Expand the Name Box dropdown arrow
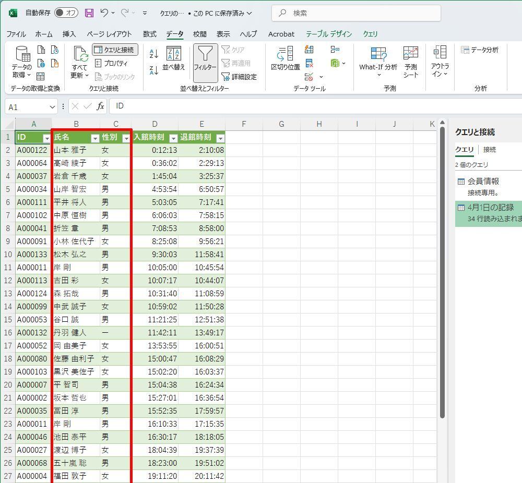 click(52, 107)
